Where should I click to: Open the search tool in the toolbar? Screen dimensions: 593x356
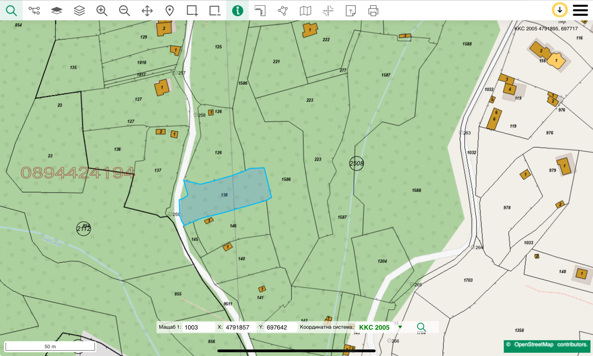(x=11, y=11)
